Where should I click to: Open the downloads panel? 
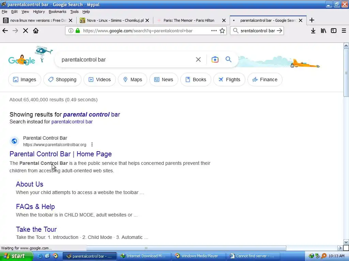tap(313, 31)
